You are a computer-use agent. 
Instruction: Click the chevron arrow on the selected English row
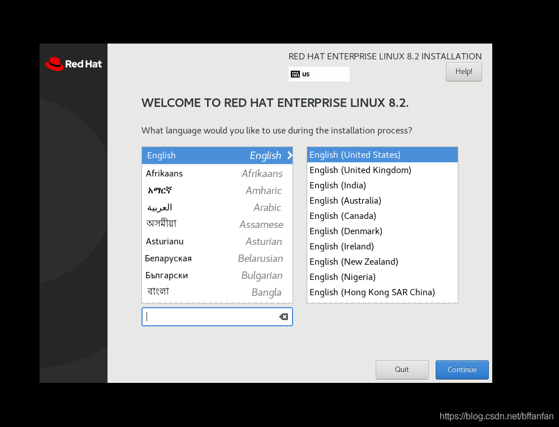point(290,155)
